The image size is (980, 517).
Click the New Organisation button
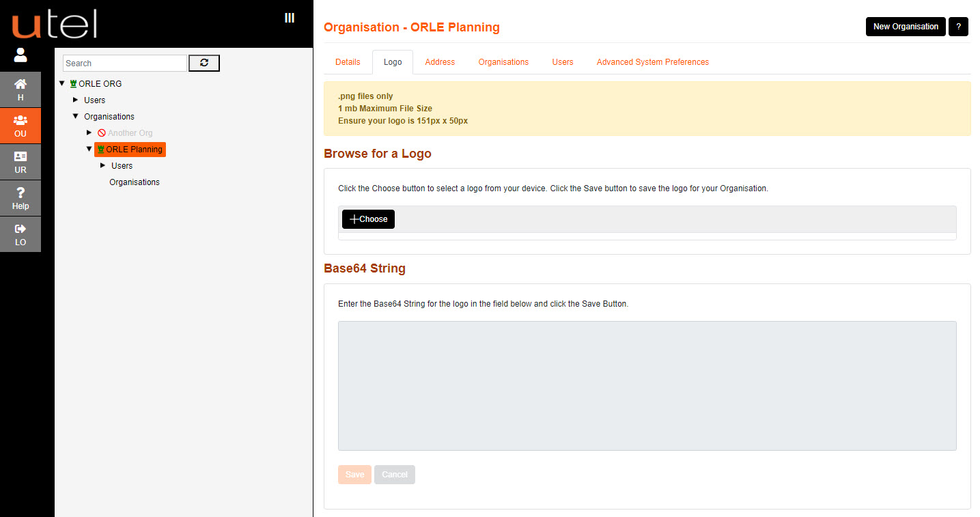(906, 27)
